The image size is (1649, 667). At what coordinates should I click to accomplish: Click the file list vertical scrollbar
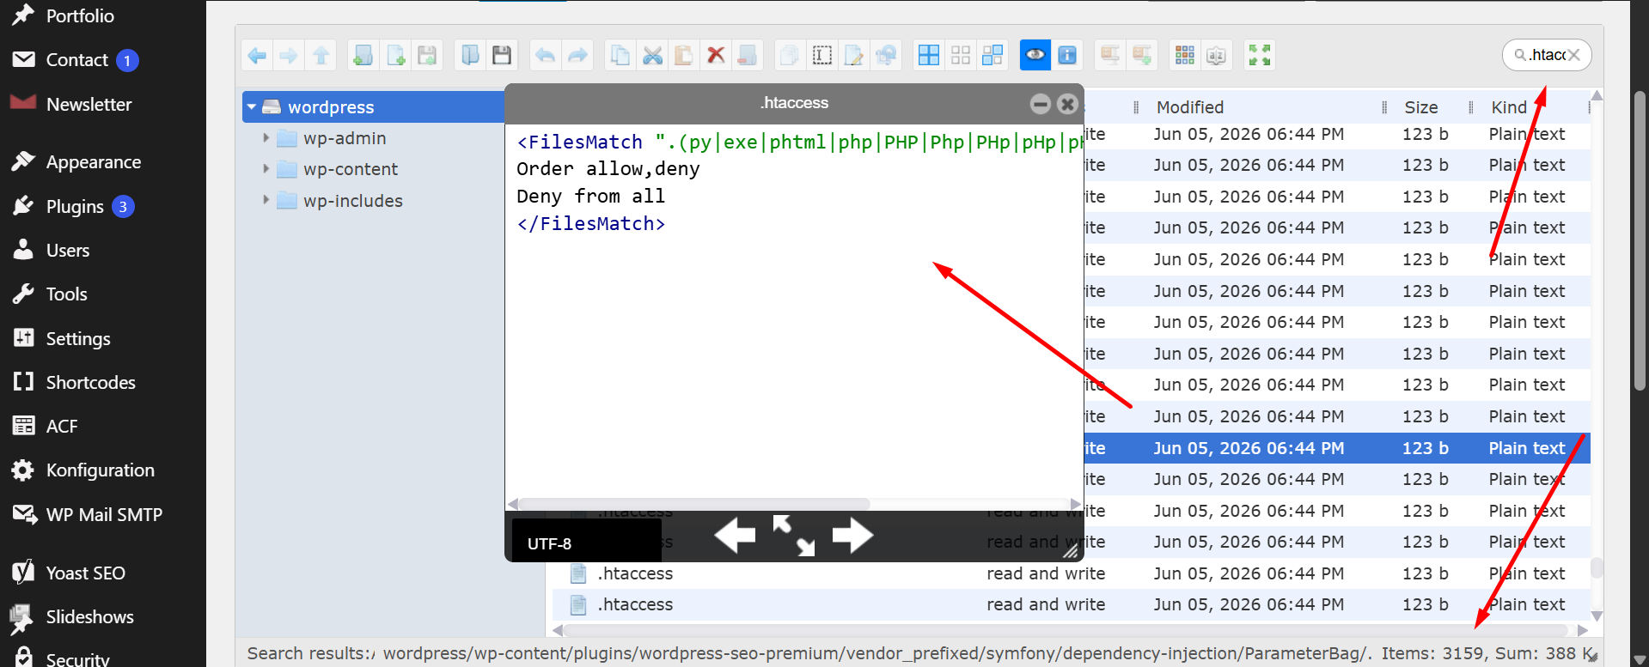point(1597,567)
